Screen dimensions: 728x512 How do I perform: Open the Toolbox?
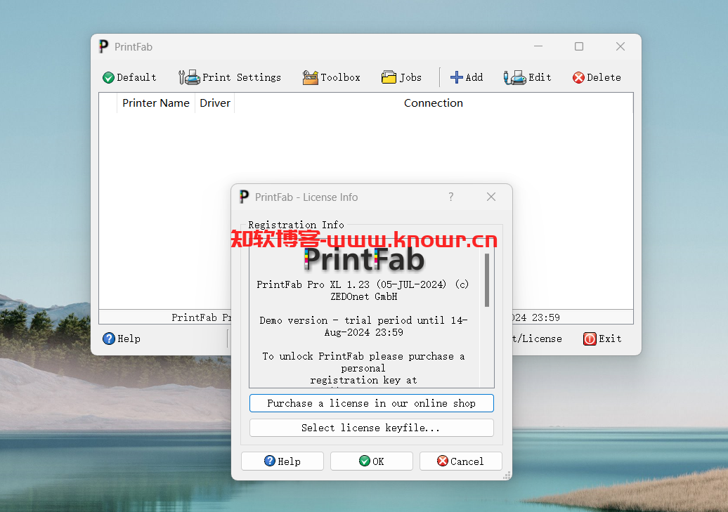332,77
